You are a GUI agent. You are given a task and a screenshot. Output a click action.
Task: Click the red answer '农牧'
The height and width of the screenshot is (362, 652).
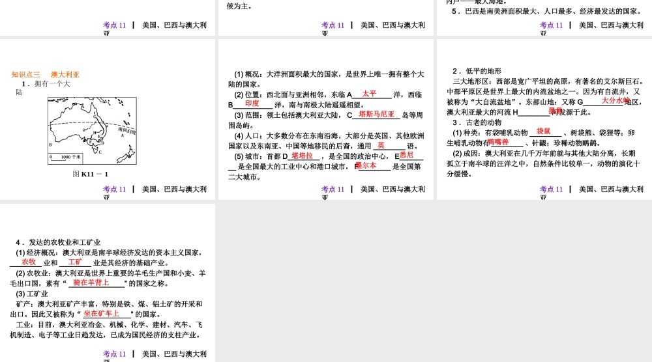pos(29,262)
